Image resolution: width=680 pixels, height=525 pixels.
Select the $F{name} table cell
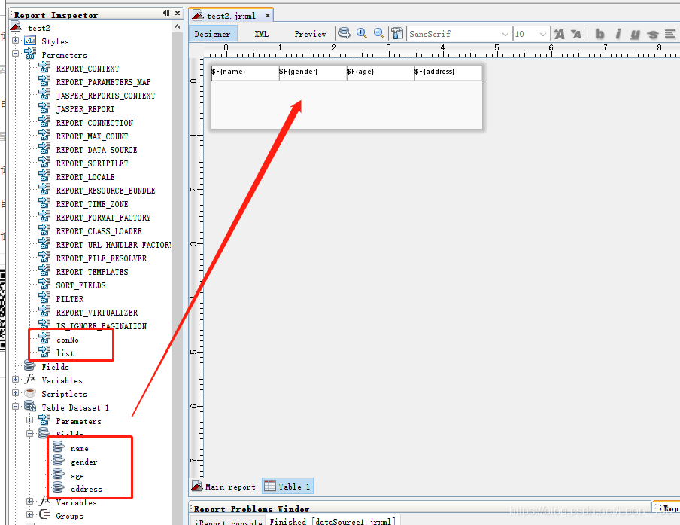pos(245,73)
